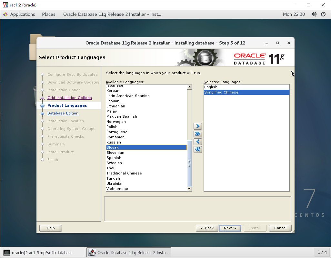Open the Oracle Installer app menu in top bar

coord(112,14)
